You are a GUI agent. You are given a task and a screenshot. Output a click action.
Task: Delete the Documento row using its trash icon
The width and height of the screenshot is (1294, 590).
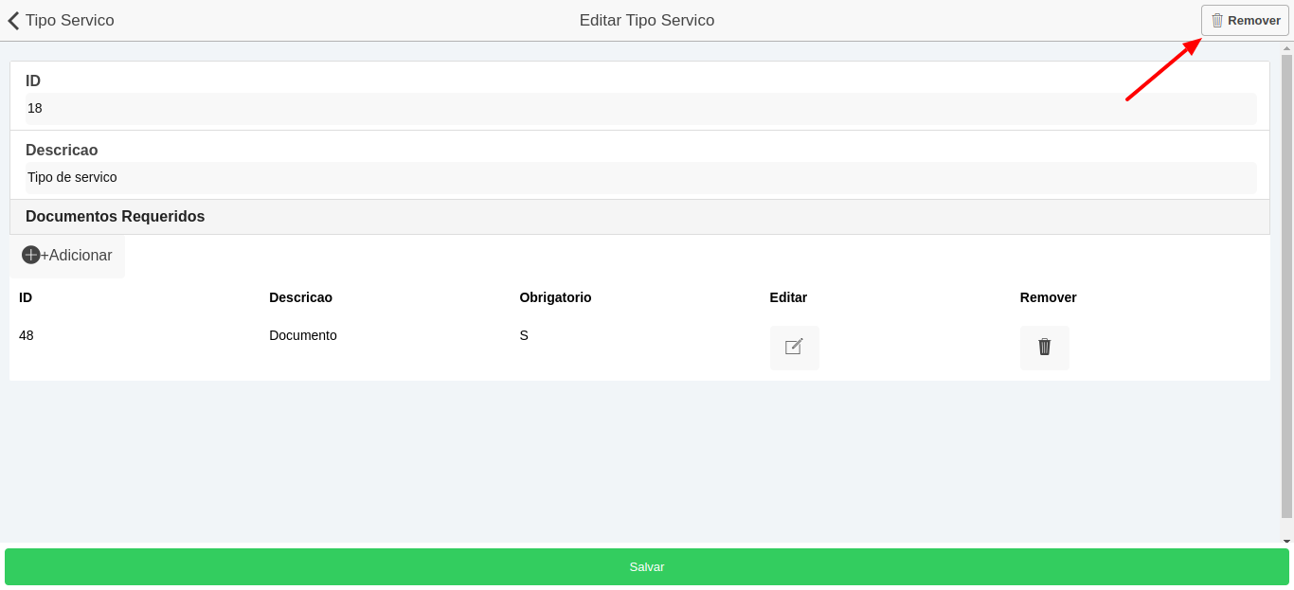1044,348
